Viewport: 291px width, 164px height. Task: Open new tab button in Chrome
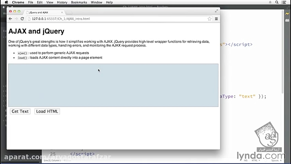click(x=69, y=13)
